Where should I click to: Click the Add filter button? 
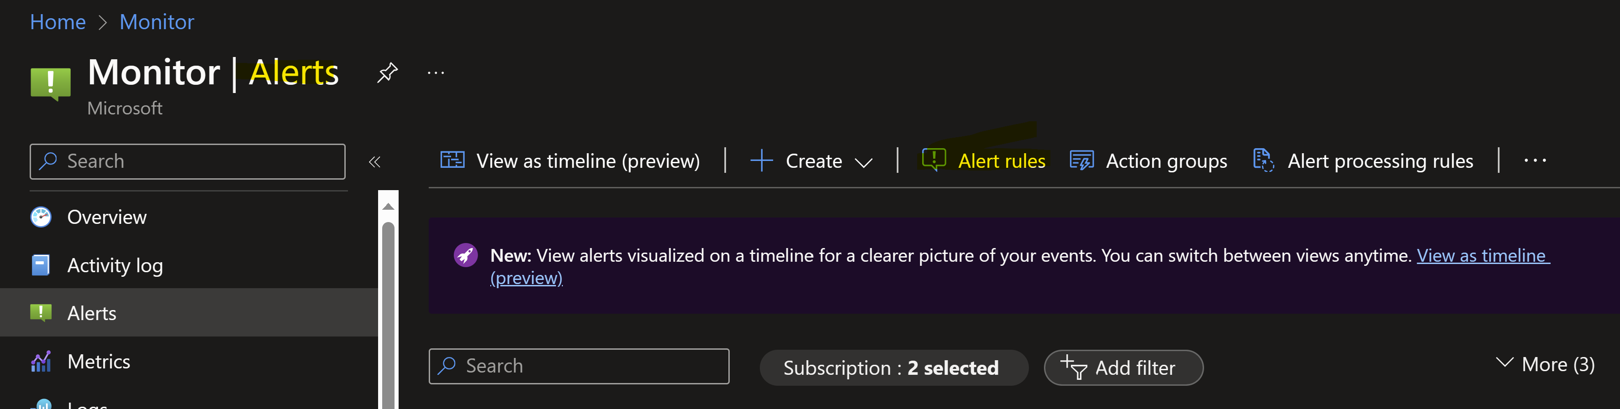(x=1123, y=368)
